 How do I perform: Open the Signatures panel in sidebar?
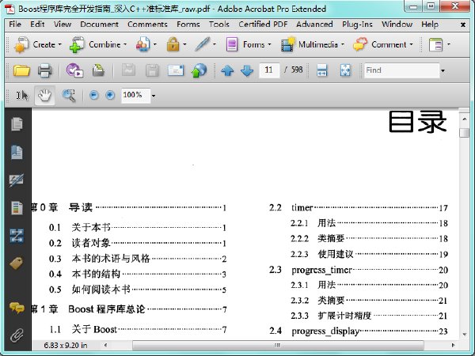17,180
